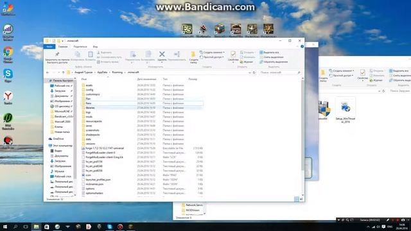Click the Copy (Копировать) ribbon icon
The image size is (411, 231).
[x=78, y=54]
